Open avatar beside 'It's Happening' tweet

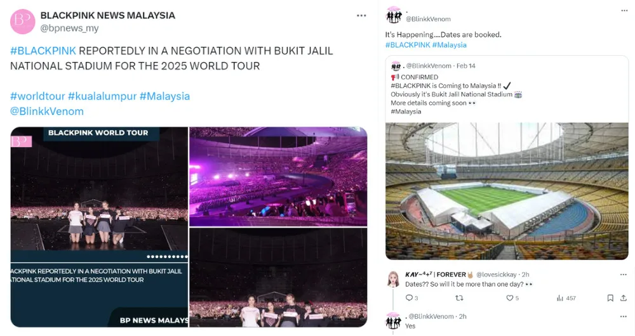[394, 15]
